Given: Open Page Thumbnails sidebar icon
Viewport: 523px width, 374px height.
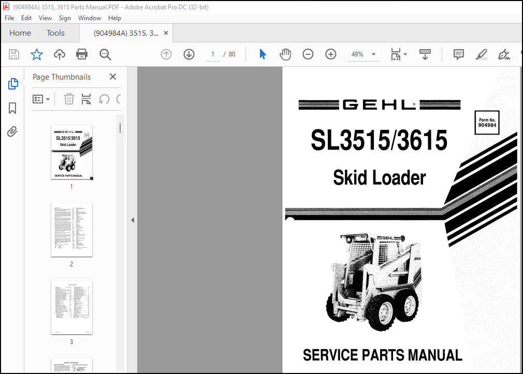Looking at the screenshot, I should [12, 84].
